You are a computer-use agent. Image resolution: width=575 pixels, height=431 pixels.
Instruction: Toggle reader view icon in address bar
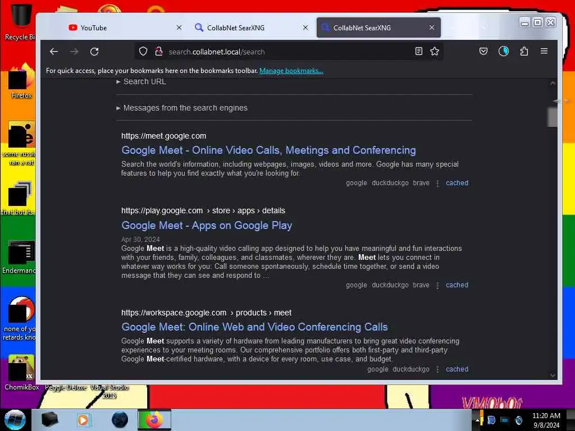tap(419, 51)
